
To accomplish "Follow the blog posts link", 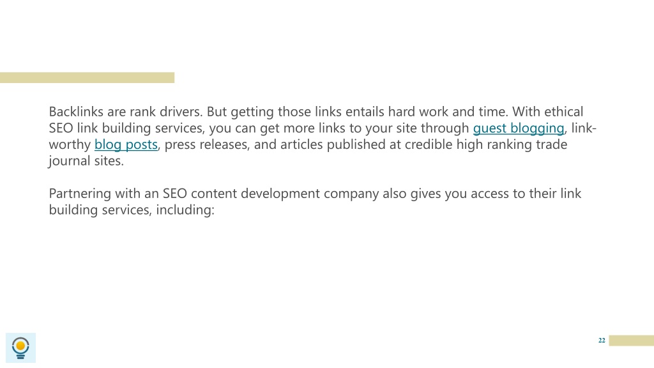I will pos(126,144).
